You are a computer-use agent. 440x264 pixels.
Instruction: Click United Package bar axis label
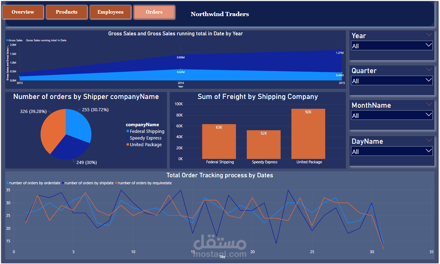(309, 162)
